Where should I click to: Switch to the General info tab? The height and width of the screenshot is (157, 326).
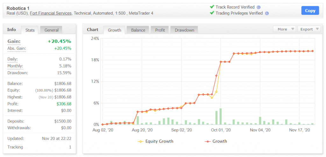[51, 30]
